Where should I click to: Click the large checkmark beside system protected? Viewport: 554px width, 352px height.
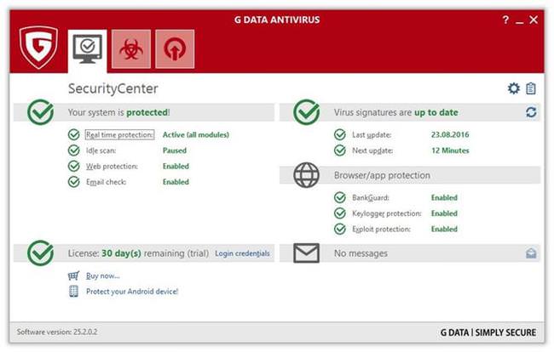[x=41, y=112]
